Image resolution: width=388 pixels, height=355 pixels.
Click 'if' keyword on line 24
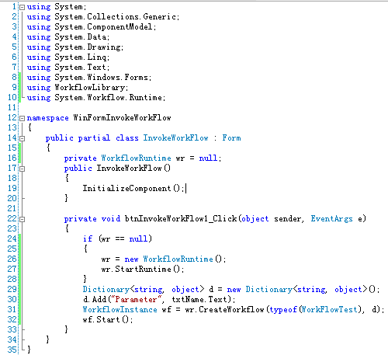[x=88, y=238]
